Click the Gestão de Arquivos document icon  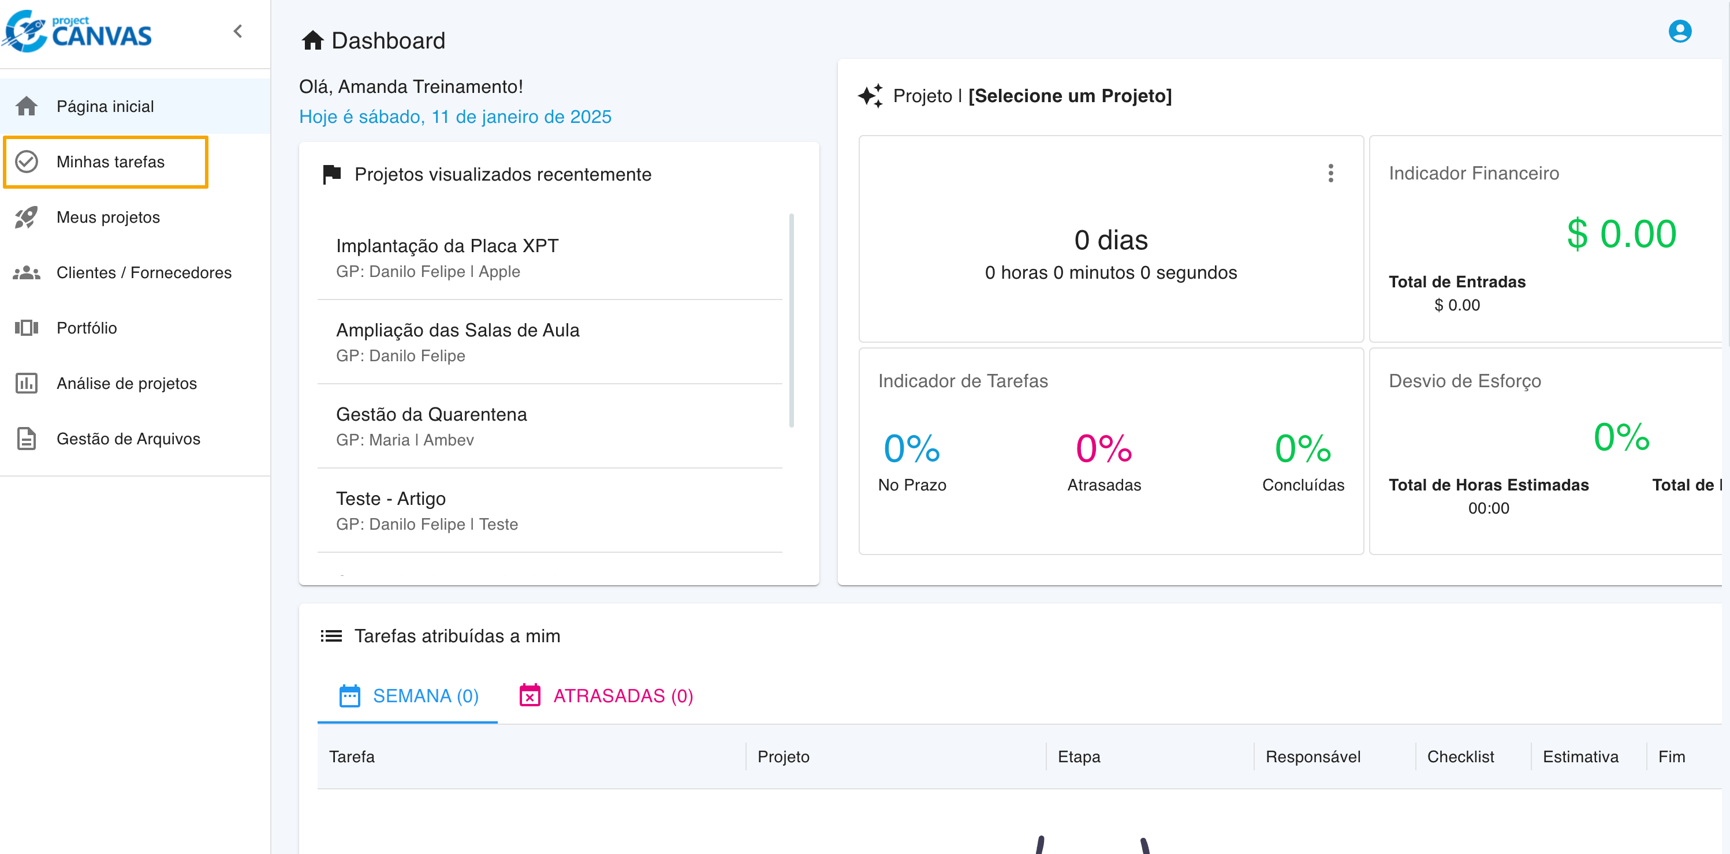point(27,439)
